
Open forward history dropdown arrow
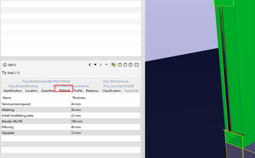coord(106,65)
